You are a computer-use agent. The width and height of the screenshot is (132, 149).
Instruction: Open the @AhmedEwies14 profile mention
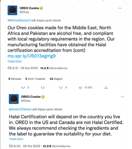pyautogui.click(x=19, y=20)
